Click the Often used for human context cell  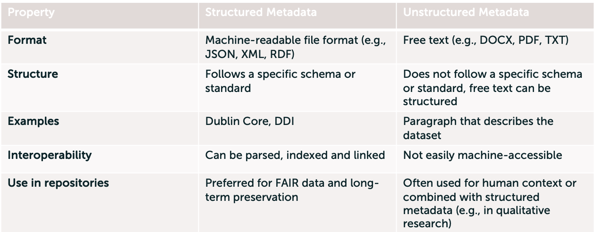click(x=490, y=203)
